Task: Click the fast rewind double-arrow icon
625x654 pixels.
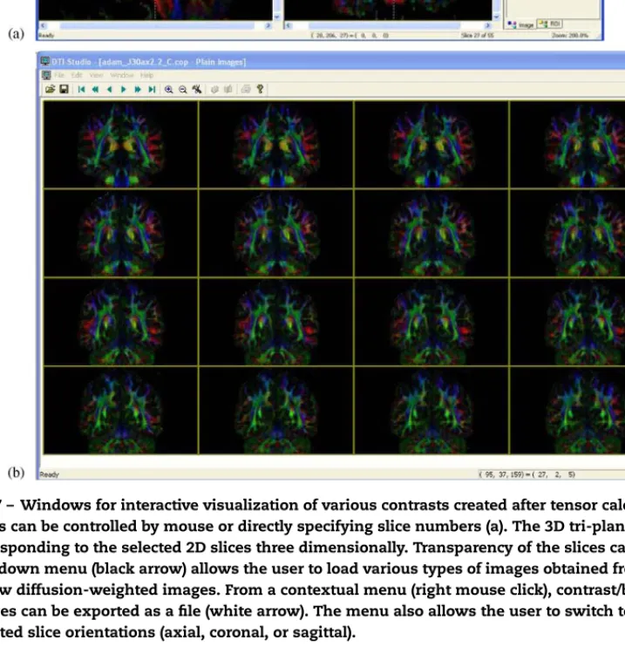Action: coord(96,89)
